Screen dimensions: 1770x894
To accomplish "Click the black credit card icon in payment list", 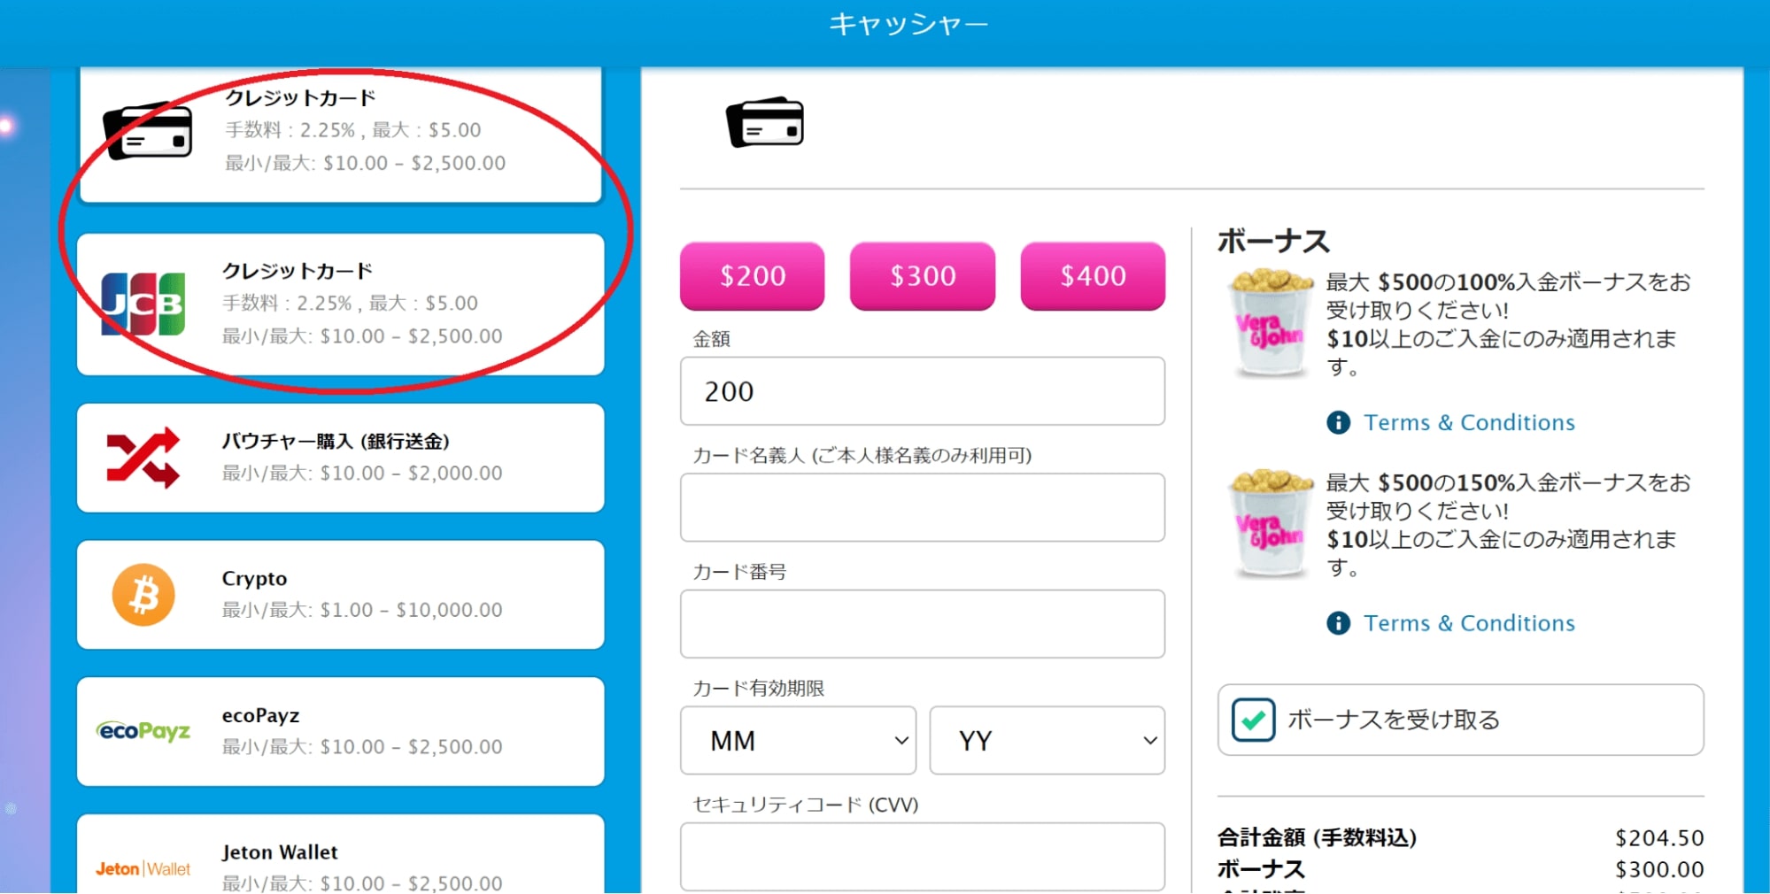I will pyautogui.click(x=148, y=131).
